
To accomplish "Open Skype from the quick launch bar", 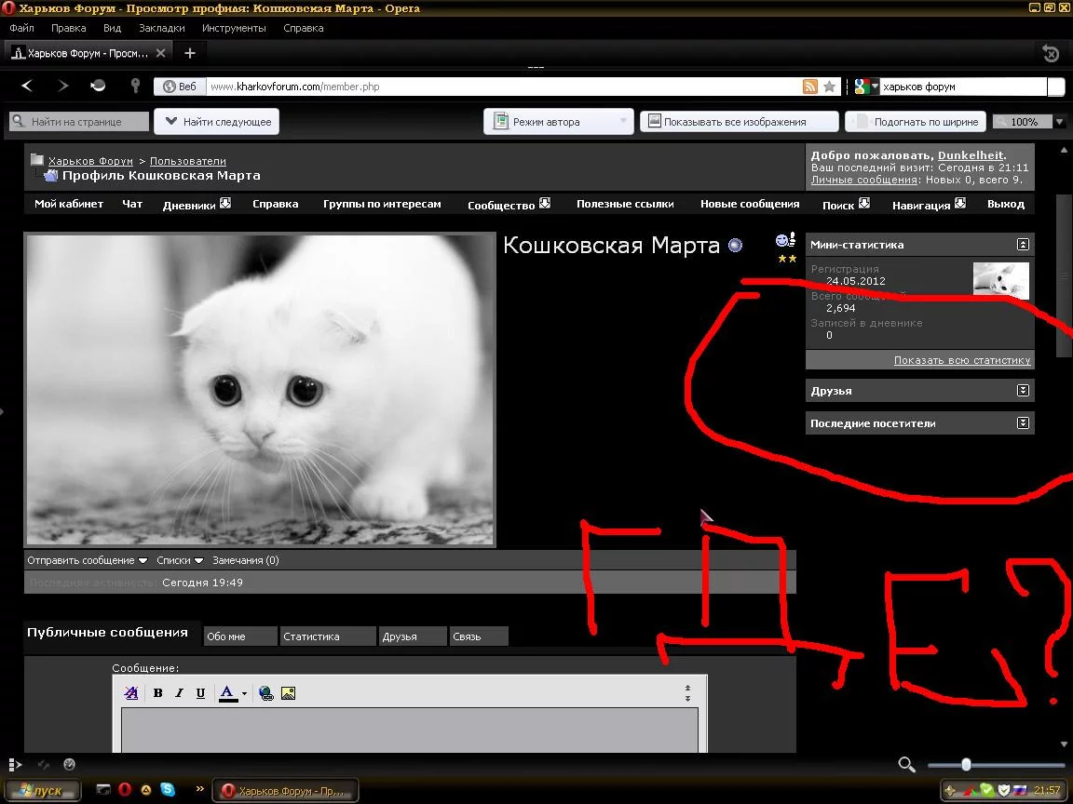I will coord(168,790).
